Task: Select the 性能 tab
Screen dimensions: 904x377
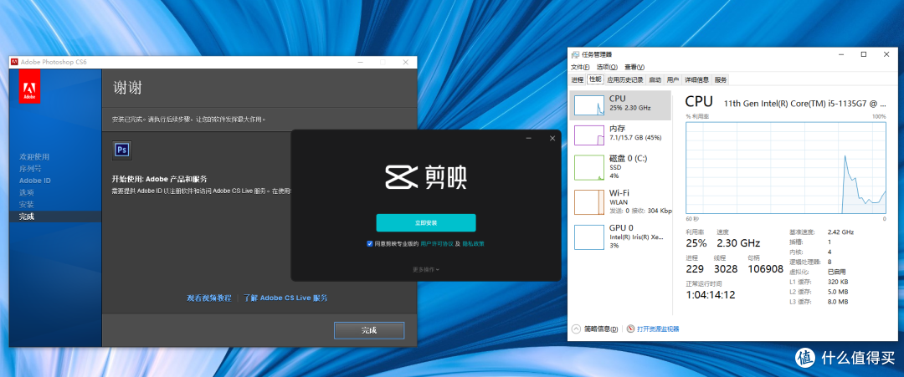Action: pos(595,79)
